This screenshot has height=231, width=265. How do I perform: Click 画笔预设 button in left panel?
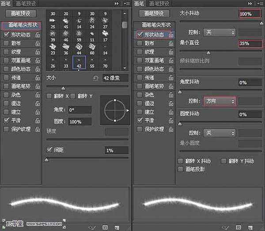tap(20, 14)
